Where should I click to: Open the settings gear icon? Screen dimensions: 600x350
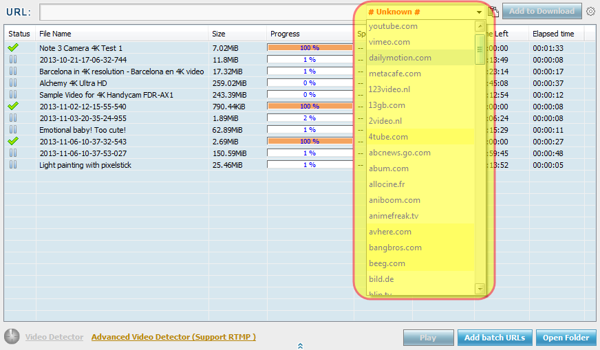591,12
